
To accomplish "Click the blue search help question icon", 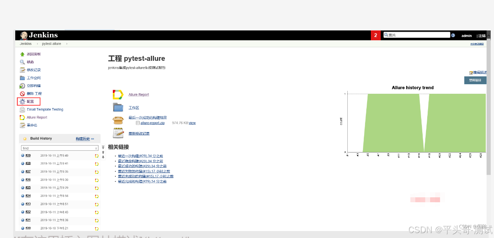I will 453,35.
